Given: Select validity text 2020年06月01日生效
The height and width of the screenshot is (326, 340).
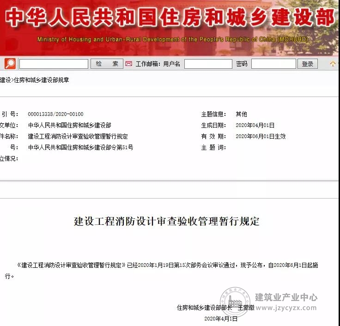Looking at the screenshot, I should coord(261,136).
